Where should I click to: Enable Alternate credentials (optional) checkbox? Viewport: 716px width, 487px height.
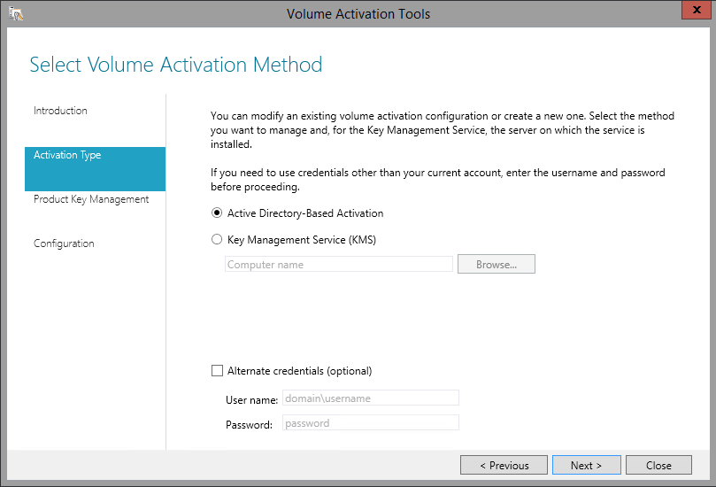pos(217,370)
